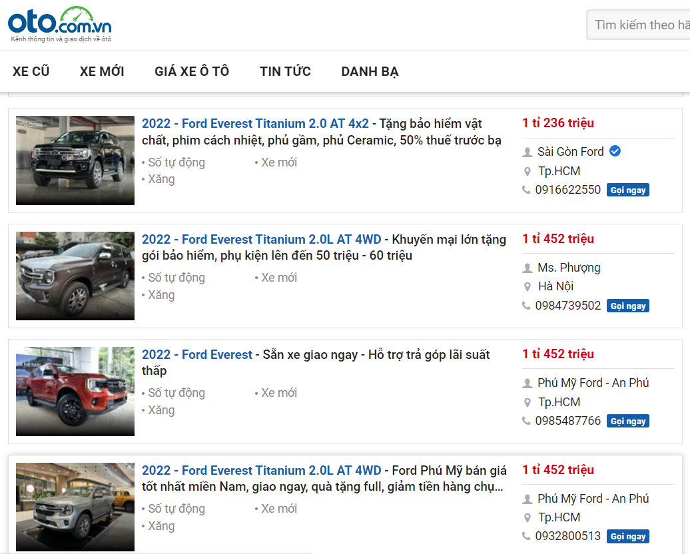The height and width of the screenshot is (554, 690).
Task: View the black Ford Everest photo
Action: tap(75, 160)
